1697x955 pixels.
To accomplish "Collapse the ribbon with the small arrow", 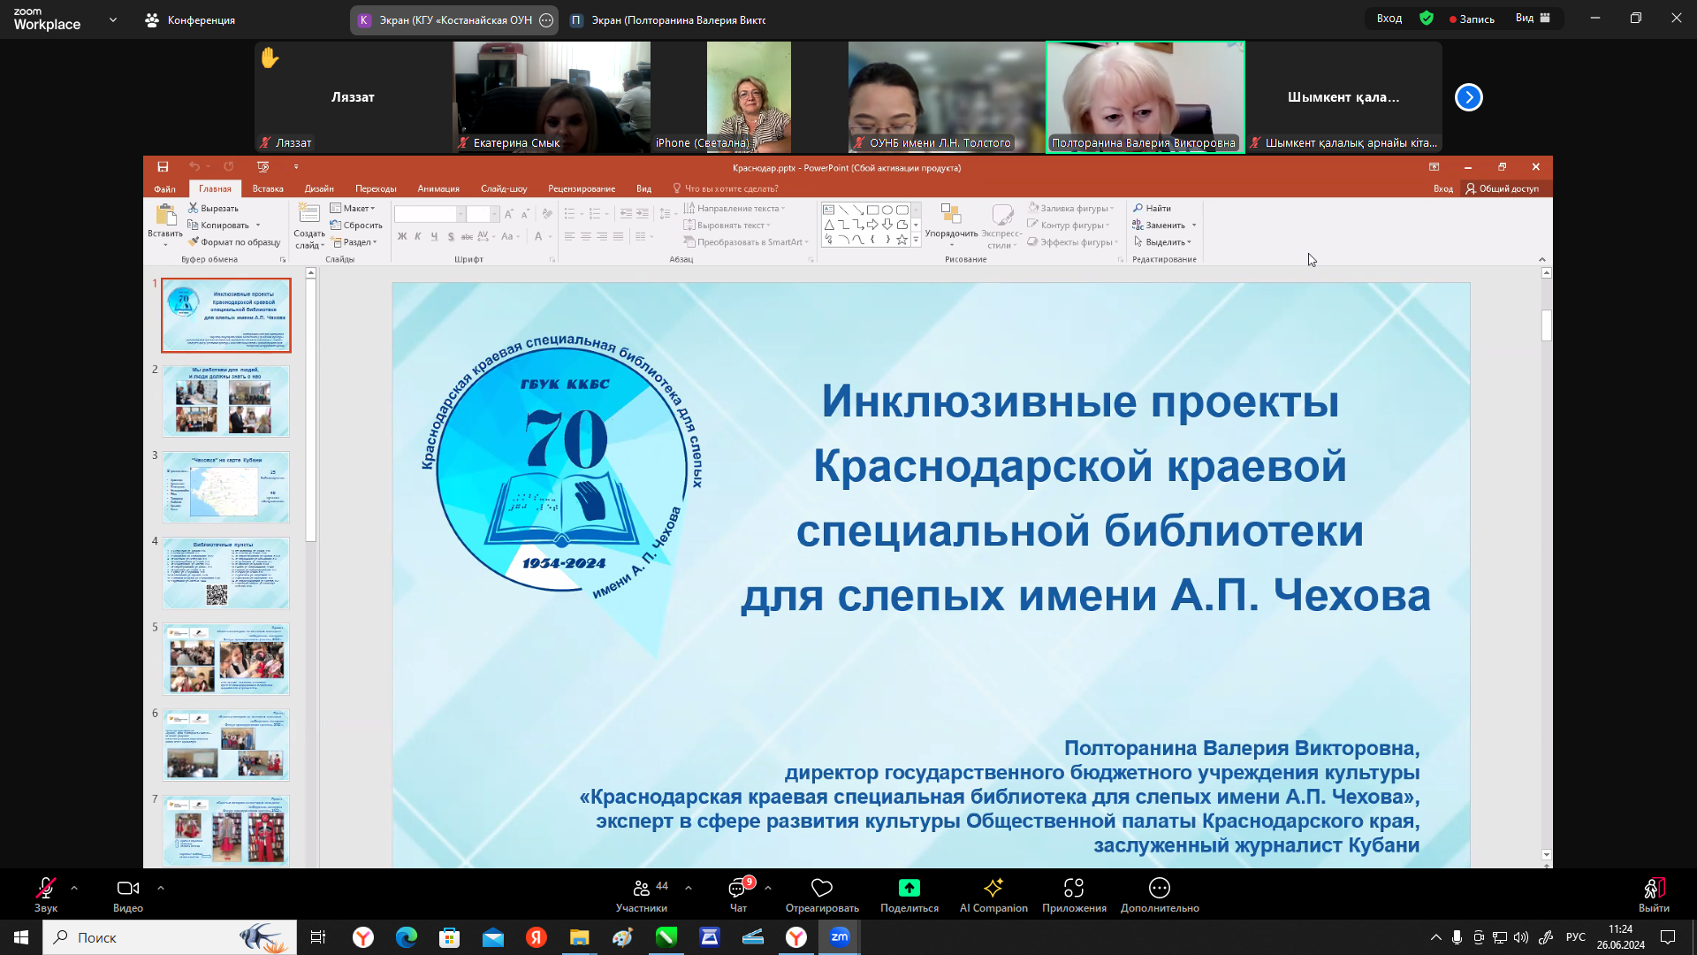I will (x=1541, y=259).
